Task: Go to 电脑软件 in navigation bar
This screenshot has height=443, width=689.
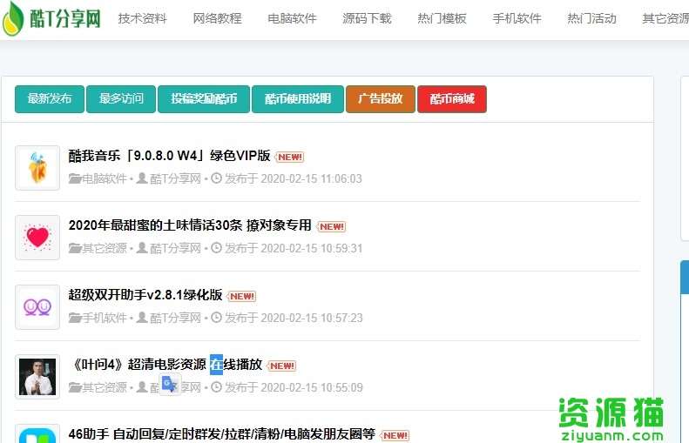Action: (x=292, y=18)
